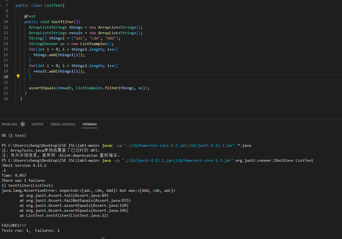Click the Assert.failNotEquals(Assert.java:835) stack line
Viewport: 342px width, 239px height.
[x=75, y=200]
